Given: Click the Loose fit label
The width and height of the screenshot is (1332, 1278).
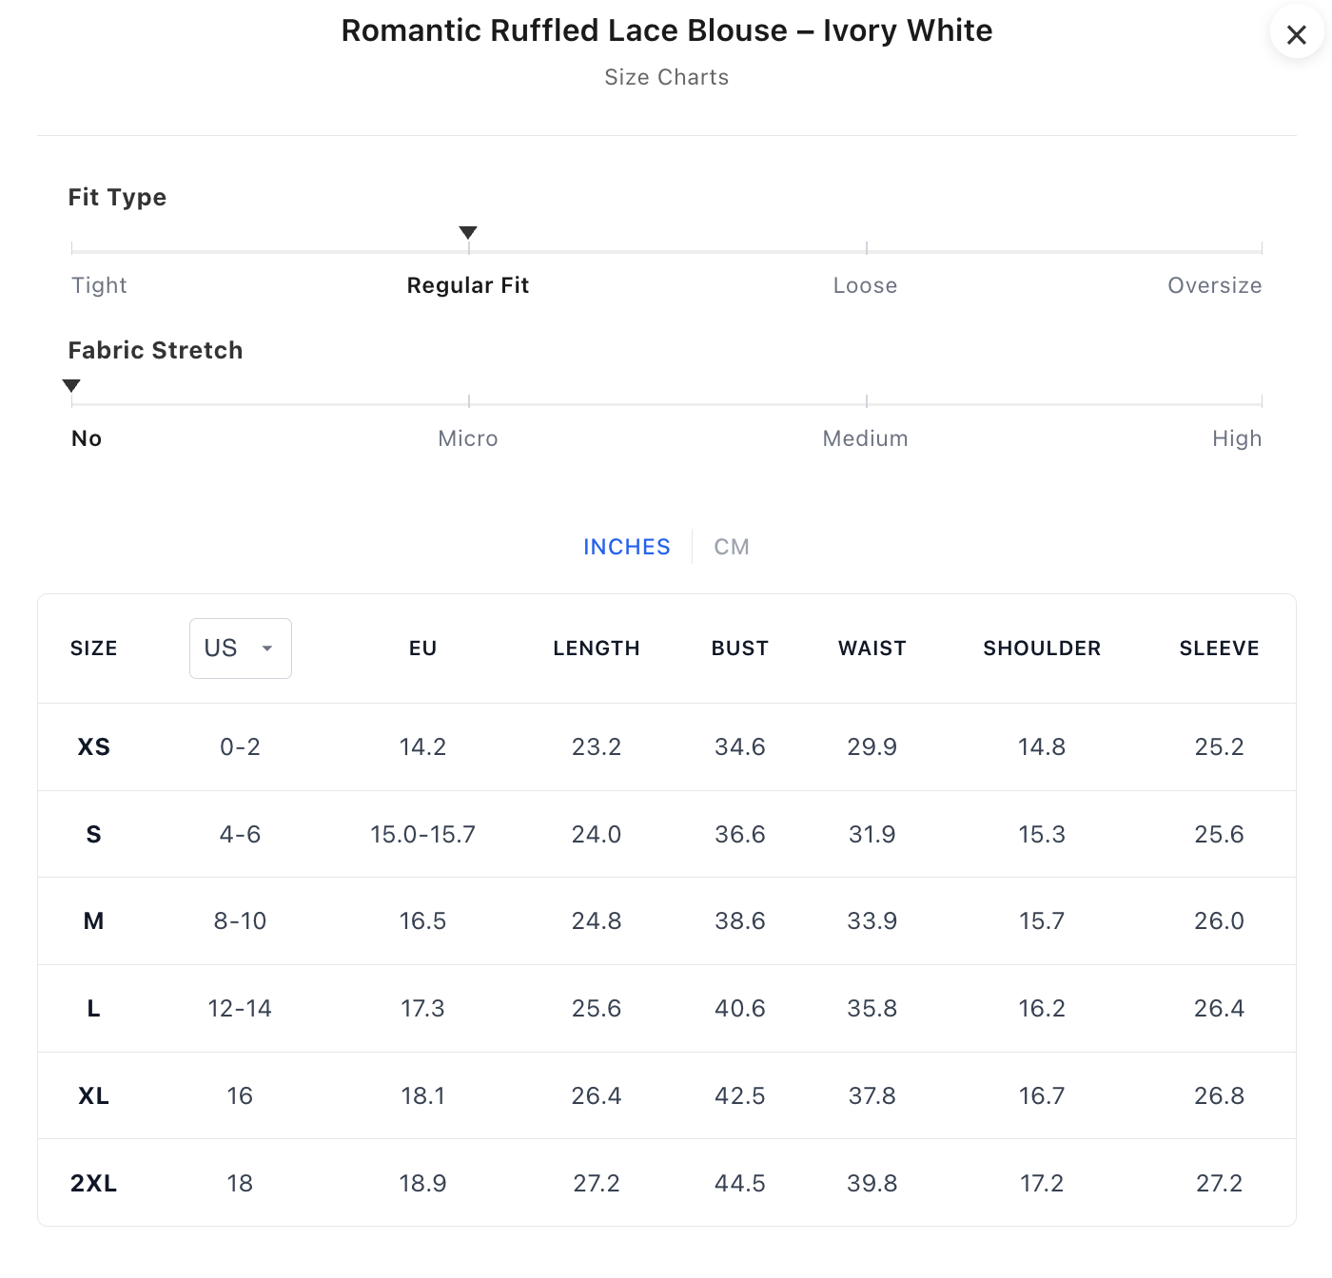Looking at the screenshot, I should tap(865, 285).
